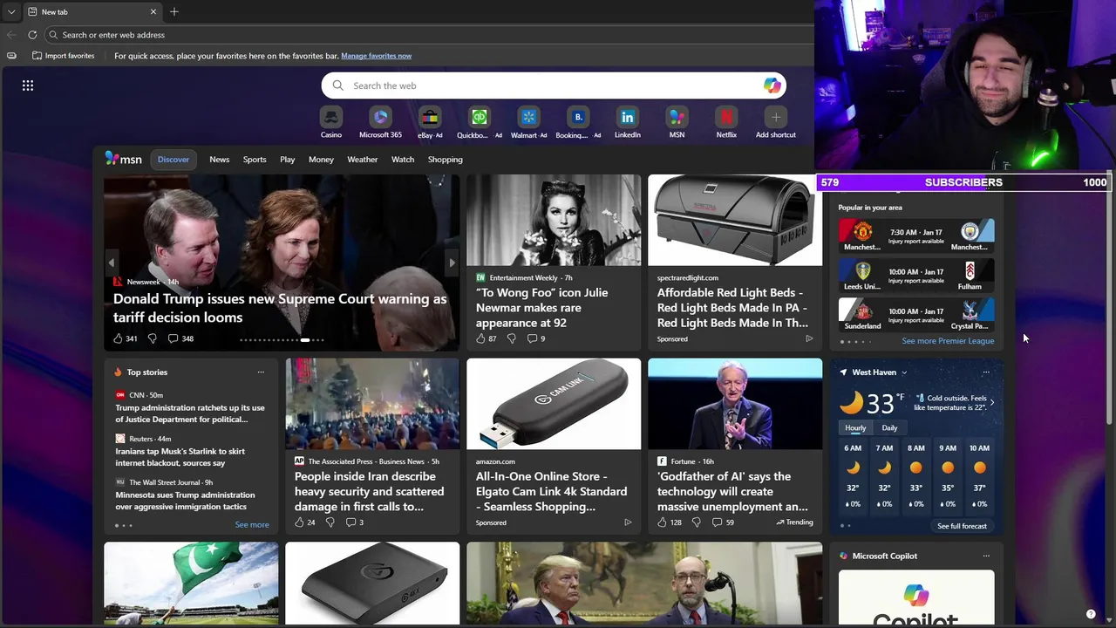Click the browser refresh icon

(32, 35)
